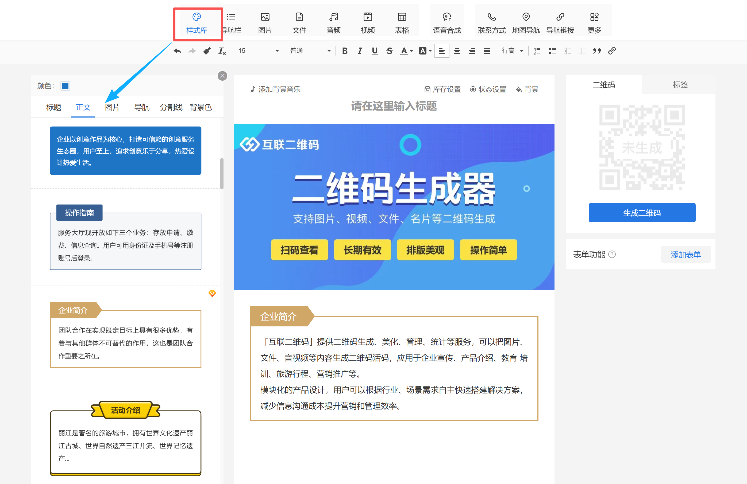Click the 添加表单 link

[686, 255]
